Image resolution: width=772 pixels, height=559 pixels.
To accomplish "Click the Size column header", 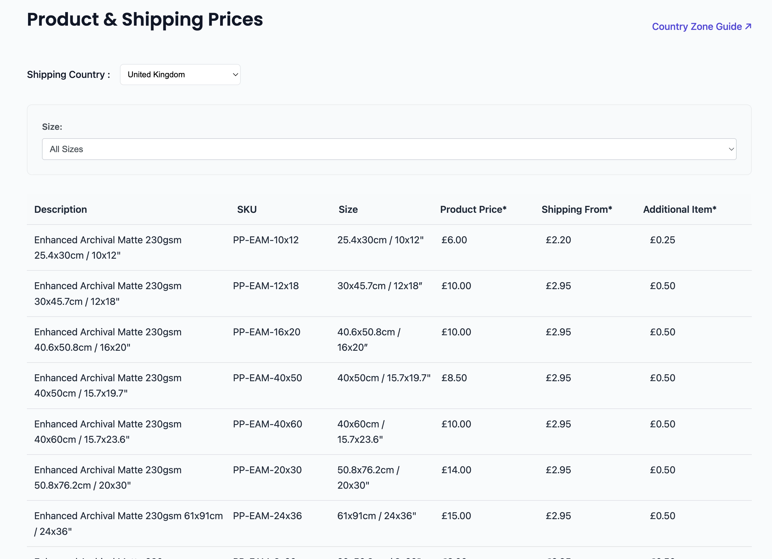I will pos(348,209).
